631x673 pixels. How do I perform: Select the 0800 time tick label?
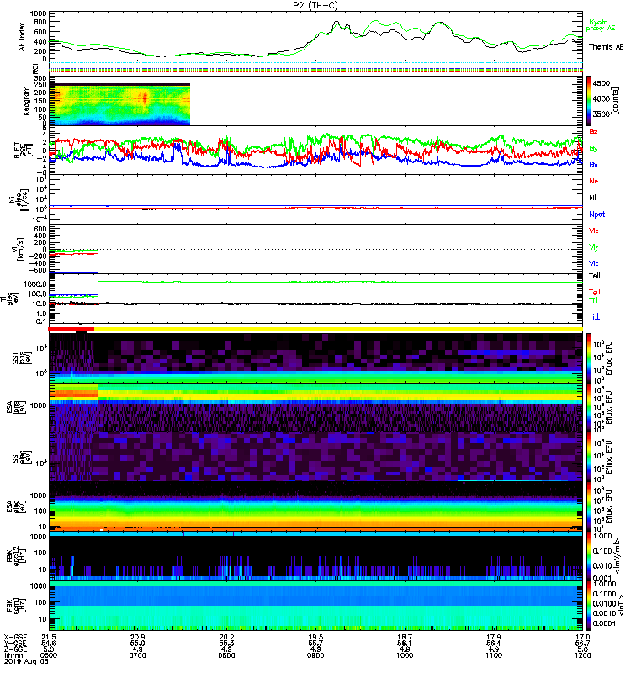point(226,655)
